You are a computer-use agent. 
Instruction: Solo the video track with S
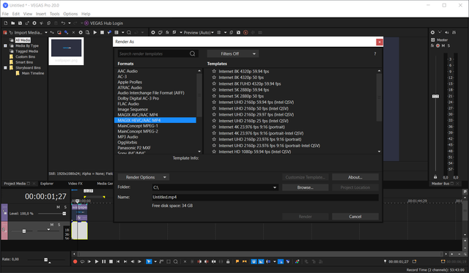point(65,207)
